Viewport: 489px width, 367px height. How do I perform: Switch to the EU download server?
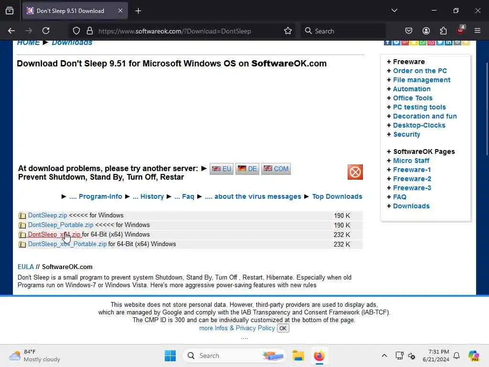222,169
